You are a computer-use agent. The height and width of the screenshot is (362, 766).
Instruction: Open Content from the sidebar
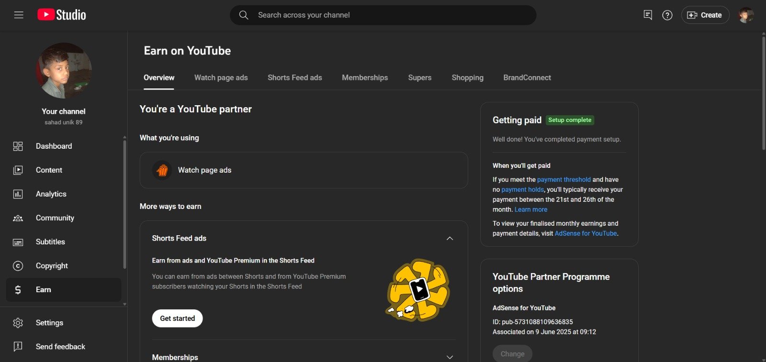pos(64,170)
